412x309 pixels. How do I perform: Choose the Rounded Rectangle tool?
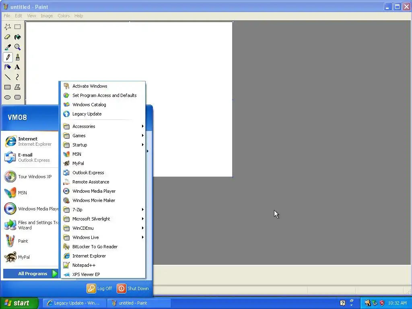[18, 97]
